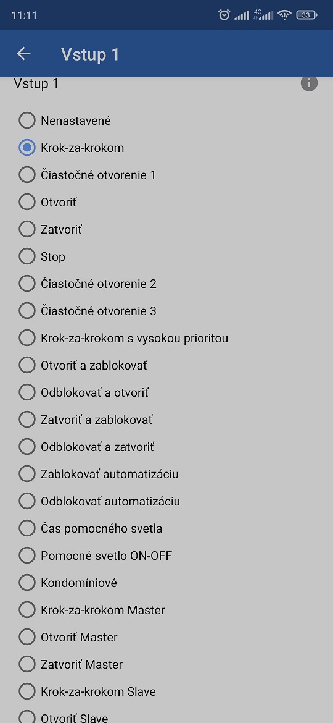Open the info icon for Vstup 1
Viewport: 333px width, 723px height.
309,83
